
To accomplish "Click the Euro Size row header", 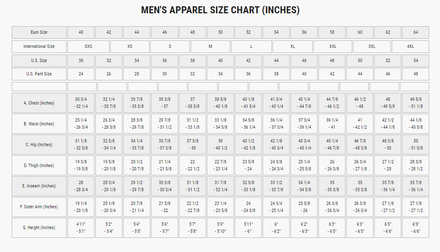I will [39, 32].
